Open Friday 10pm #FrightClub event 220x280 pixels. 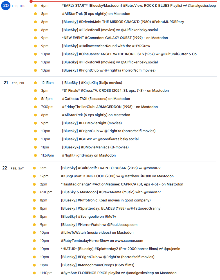(109, 131)
